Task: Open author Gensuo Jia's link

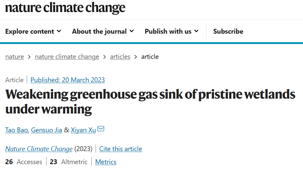Action: 46,130
